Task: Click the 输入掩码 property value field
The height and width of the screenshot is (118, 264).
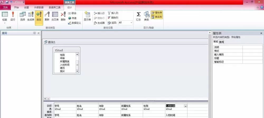Action: coord(253,55)
